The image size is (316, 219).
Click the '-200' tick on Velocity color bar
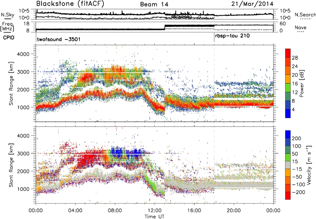(x=298, y=192)
